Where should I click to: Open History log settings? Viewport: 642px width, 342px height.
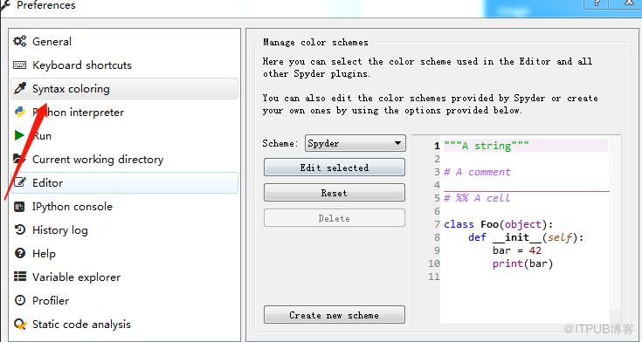coord(124,230)
